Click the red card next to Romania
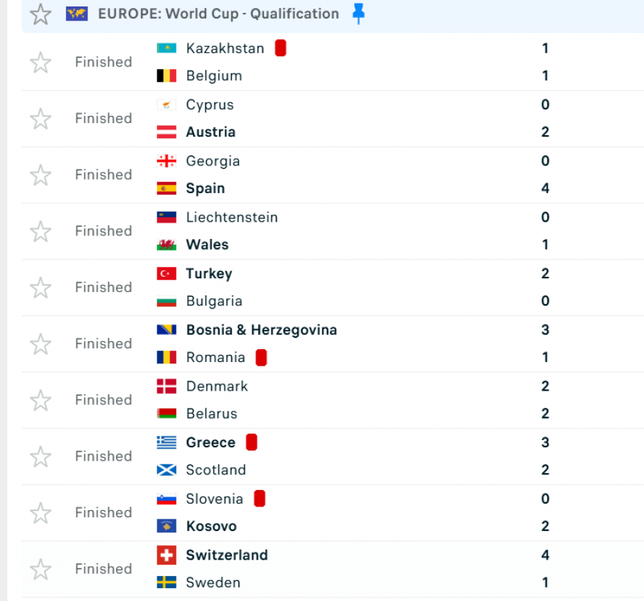This screenshot has width=644, height=601. click(261, 358)
